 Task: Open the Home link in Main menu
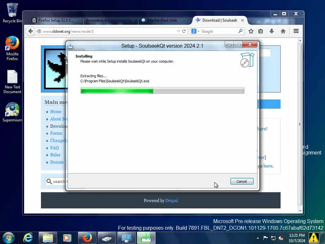coord(56,112)
